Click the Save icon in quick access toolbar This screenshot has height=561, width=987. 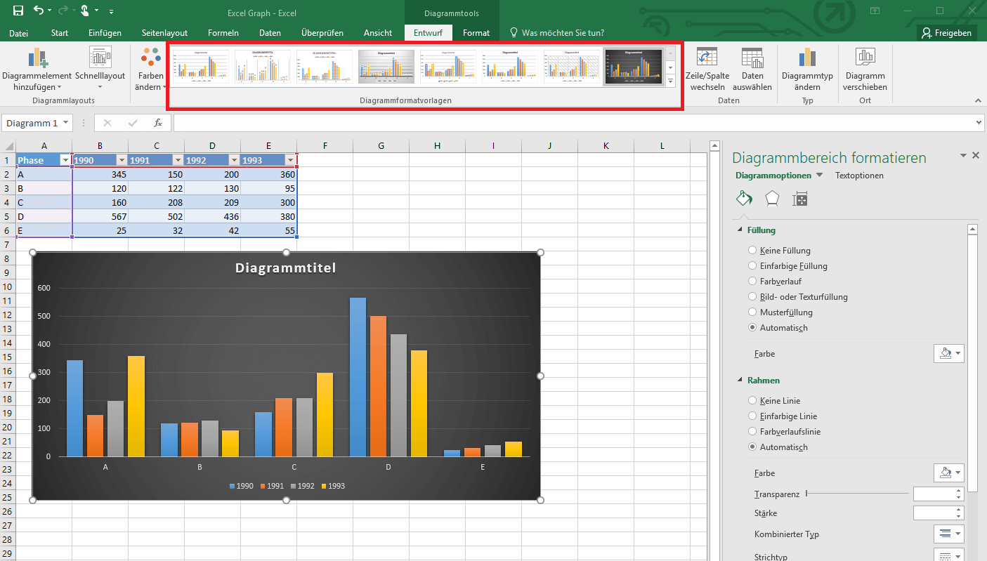tap(18, 11)
